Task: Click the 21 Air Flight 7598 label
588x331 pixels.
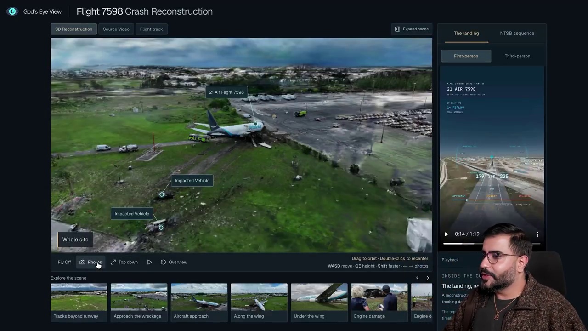Action: pyautogui.click(x=226, y=92)
